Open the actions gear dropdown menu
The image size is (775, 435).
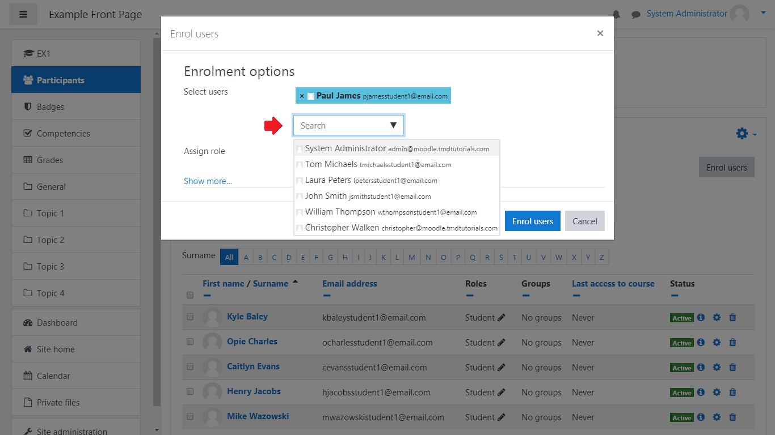[x=746, y=134]
